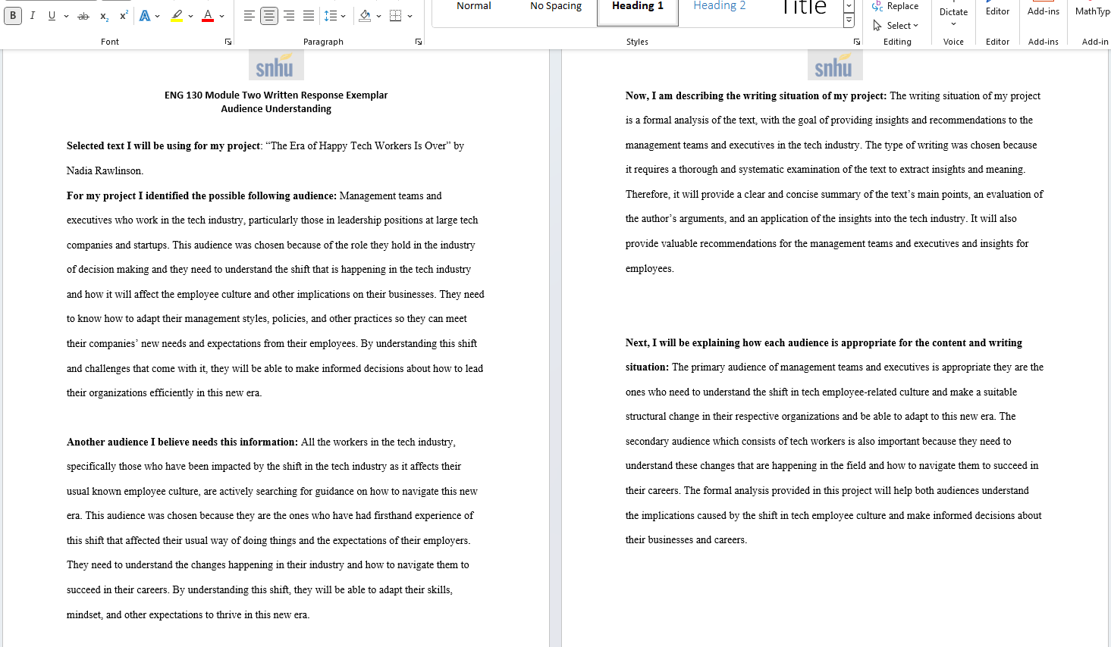Expand the line spacing dropdown arrow

tap(344, 16)
